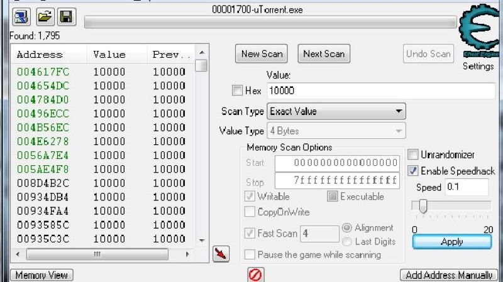Click the Address column header
Viewport: 503px width, 282px height.
click(40, 55)
